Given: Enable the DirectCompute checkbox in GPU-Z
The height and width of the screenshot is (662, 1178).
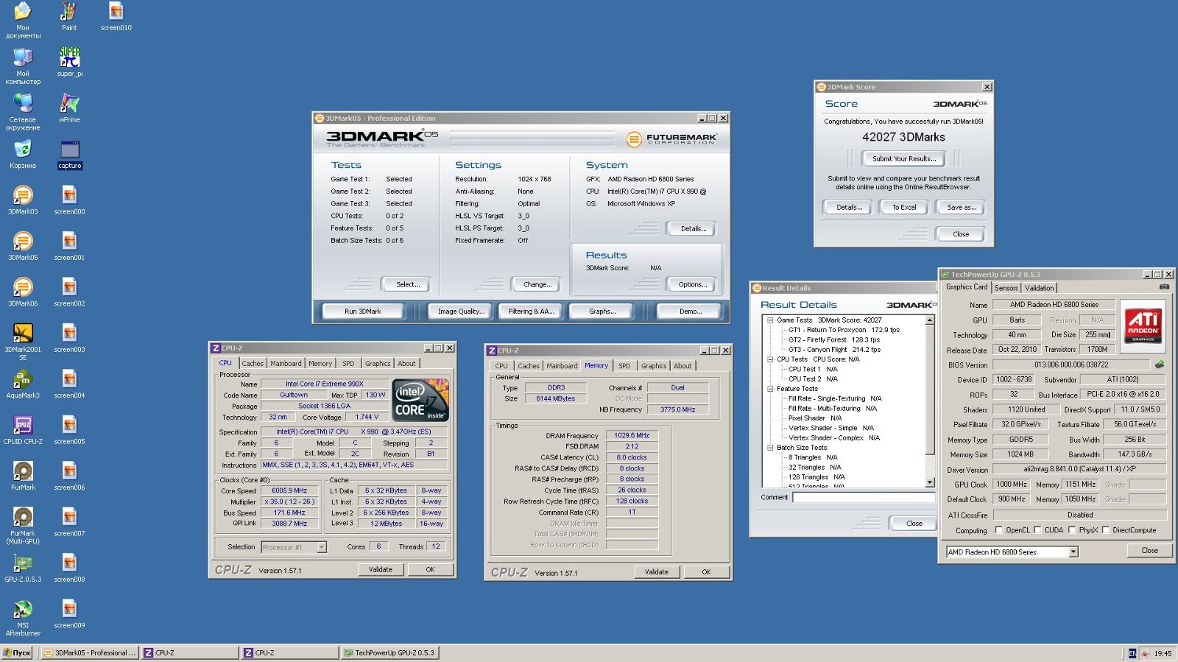Looking at the screenshot, I should click(x=1106, y=530).
